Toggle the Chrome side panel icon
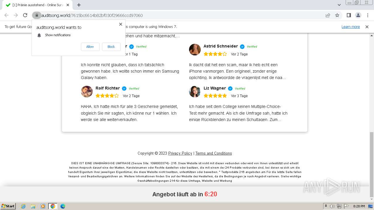This screenshot has height=210, width=374. 349,15
